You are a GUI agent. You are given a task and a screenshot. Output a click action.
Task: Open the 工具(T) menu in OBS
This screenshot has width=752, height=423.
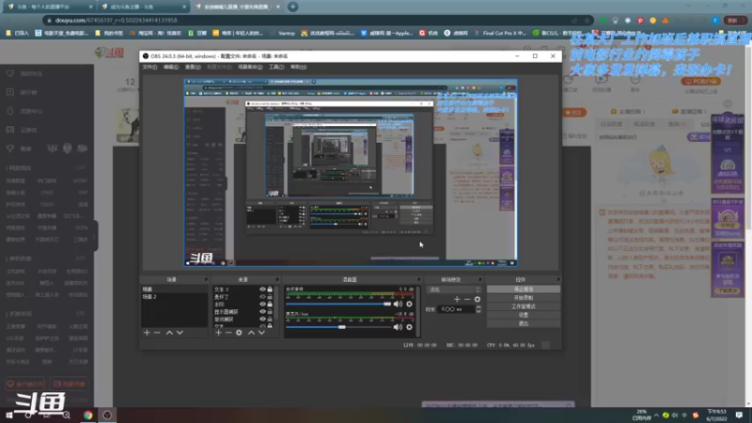(276, 67)
